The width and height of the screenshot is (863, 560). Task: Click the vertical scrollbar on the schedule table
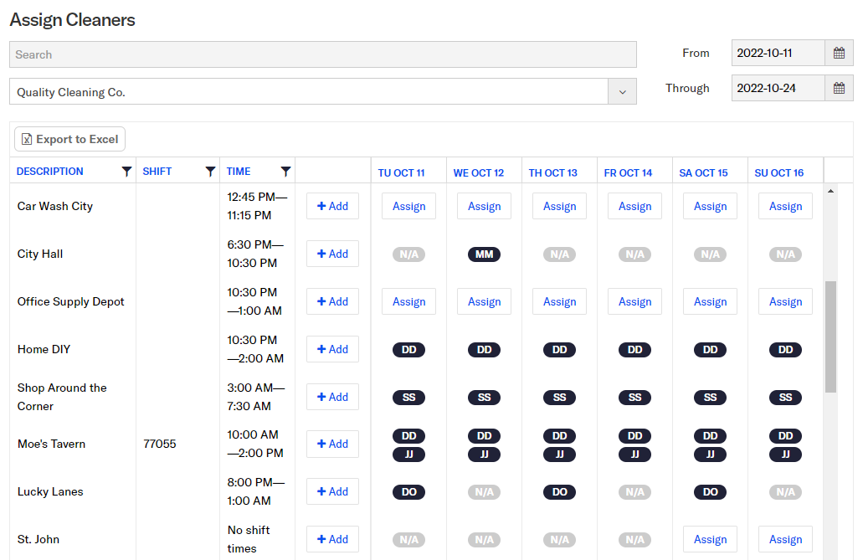point(830,335)
